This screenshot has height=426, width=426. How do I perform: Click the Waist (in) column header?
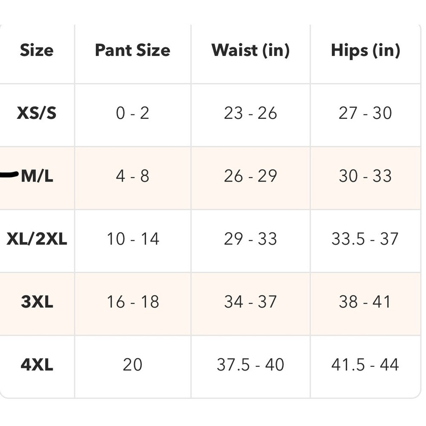tap(250, 51)
